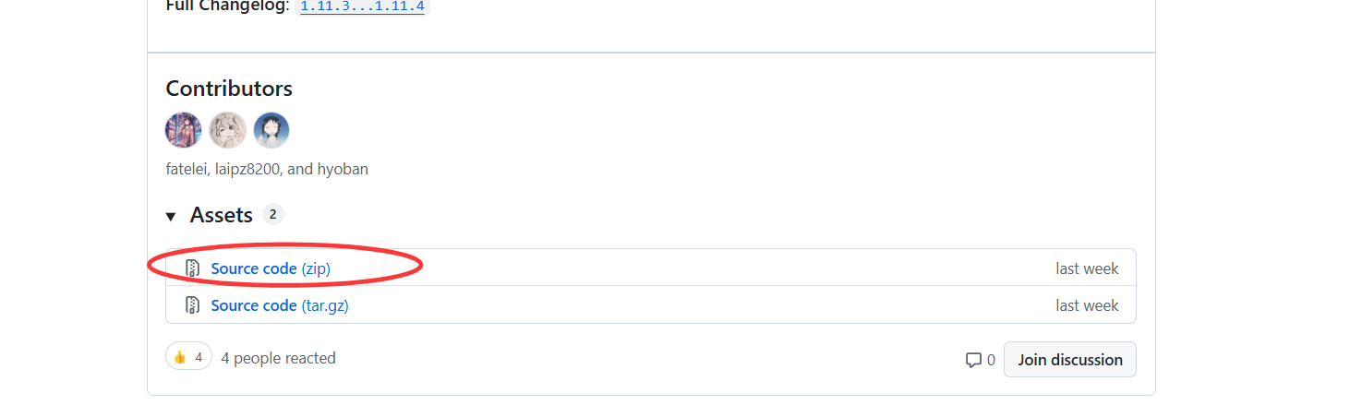Image resolution: width=1350 pixels, height=417 pixels.
Task: Click the zip row's "last week" timestamp
Action: click(x=1087, y=268)
